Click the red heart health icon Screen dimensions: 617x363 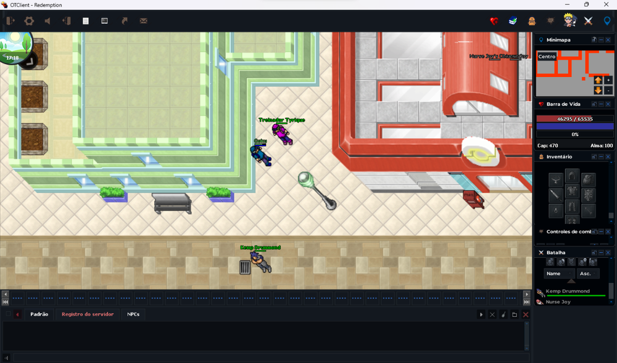coord(494,21)
